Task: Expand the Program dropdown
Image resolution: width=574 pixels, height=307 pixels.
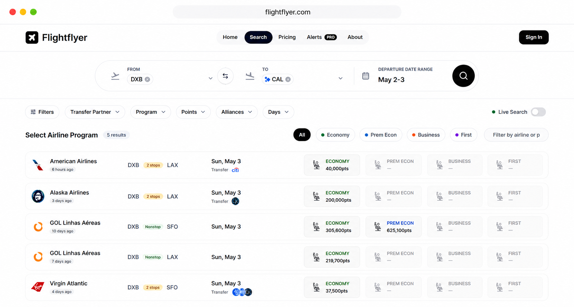Action: click(150, 112)
